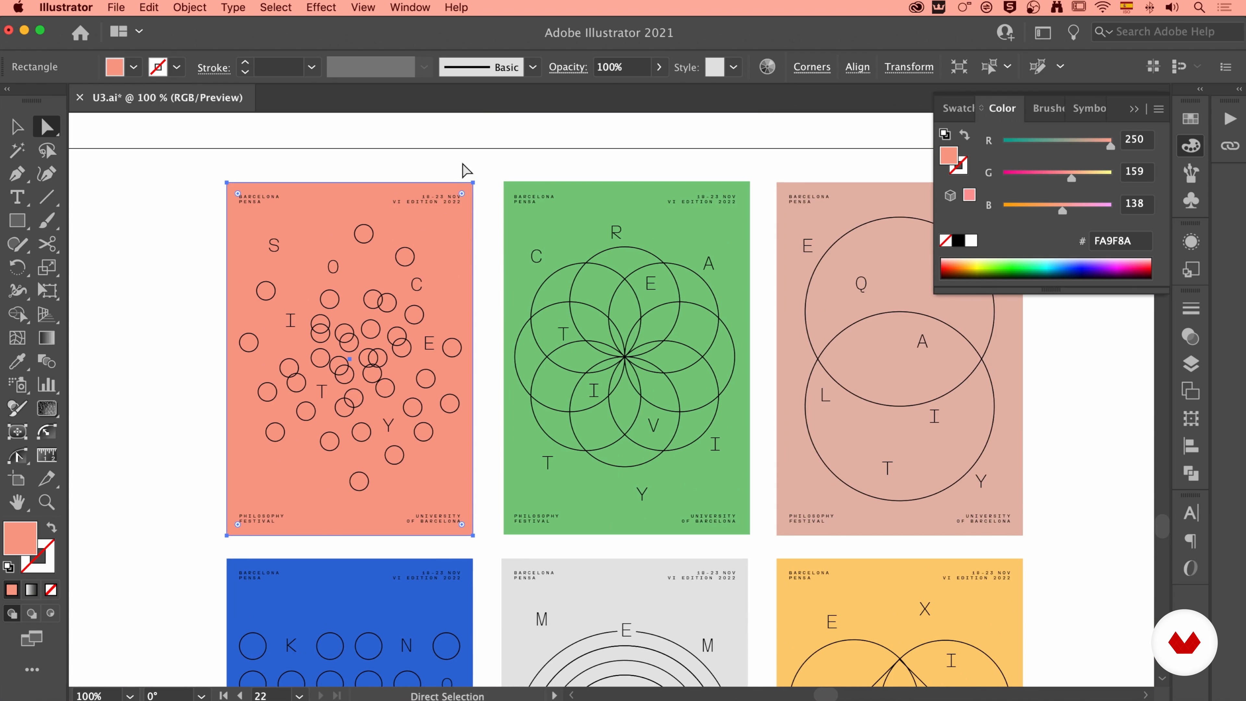Reset default fill and stroke in toolbar
1246x701 pixels.
(9, 567)
